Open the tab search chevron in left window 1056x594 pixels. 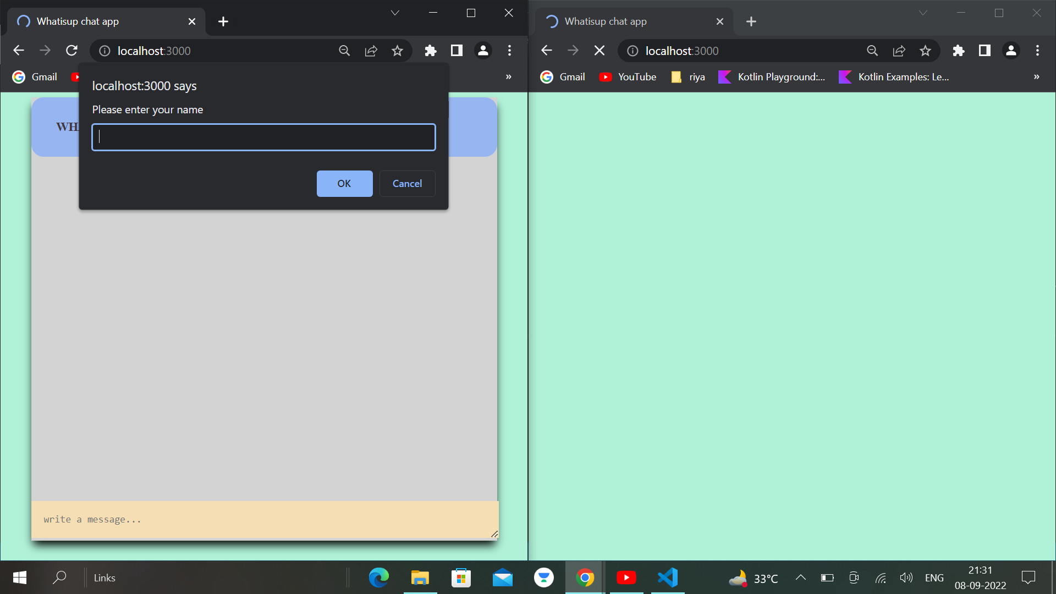394,12
